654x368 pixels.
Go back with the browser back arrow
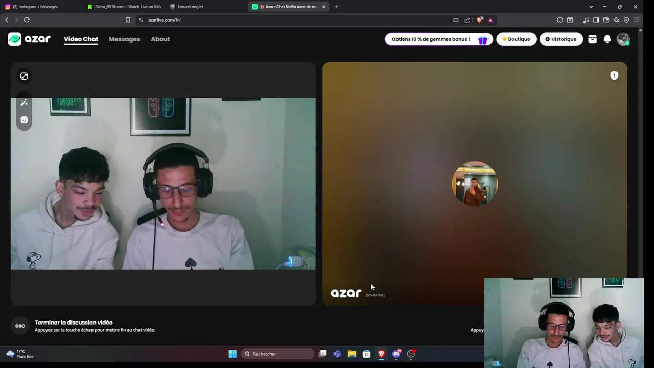click(7, 20)
